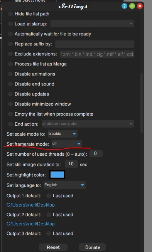Screen dimensions: 152x252
Task: Click the settings vertical scrollbar
Action: click(142, 103)
